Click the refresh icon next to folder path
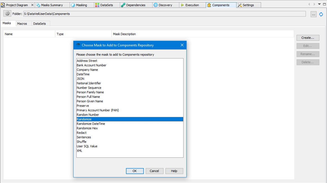The image size is (327, 183). (x=321, y=14)
